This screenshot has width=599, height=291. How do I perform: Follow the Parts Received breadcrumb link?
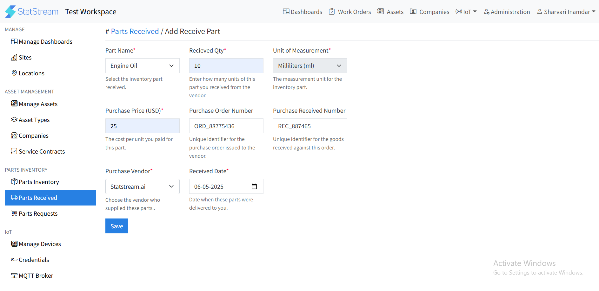click(135, 31)
